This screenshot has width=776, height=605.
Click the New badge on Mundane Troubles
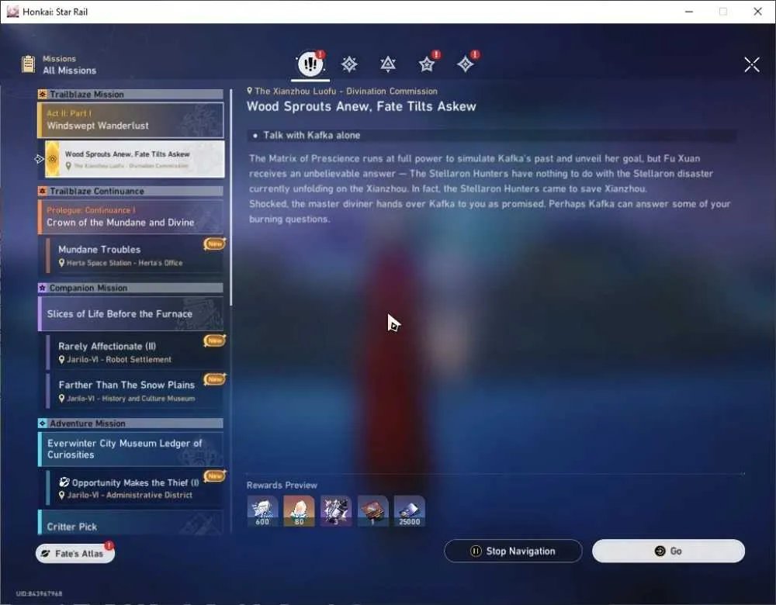(x=215, y=244)
